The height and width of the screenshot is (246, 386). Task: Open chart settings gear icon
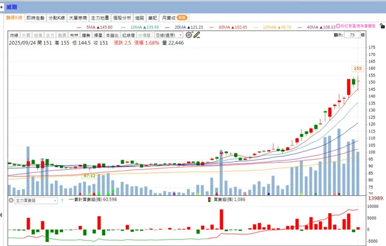[189, 35]
